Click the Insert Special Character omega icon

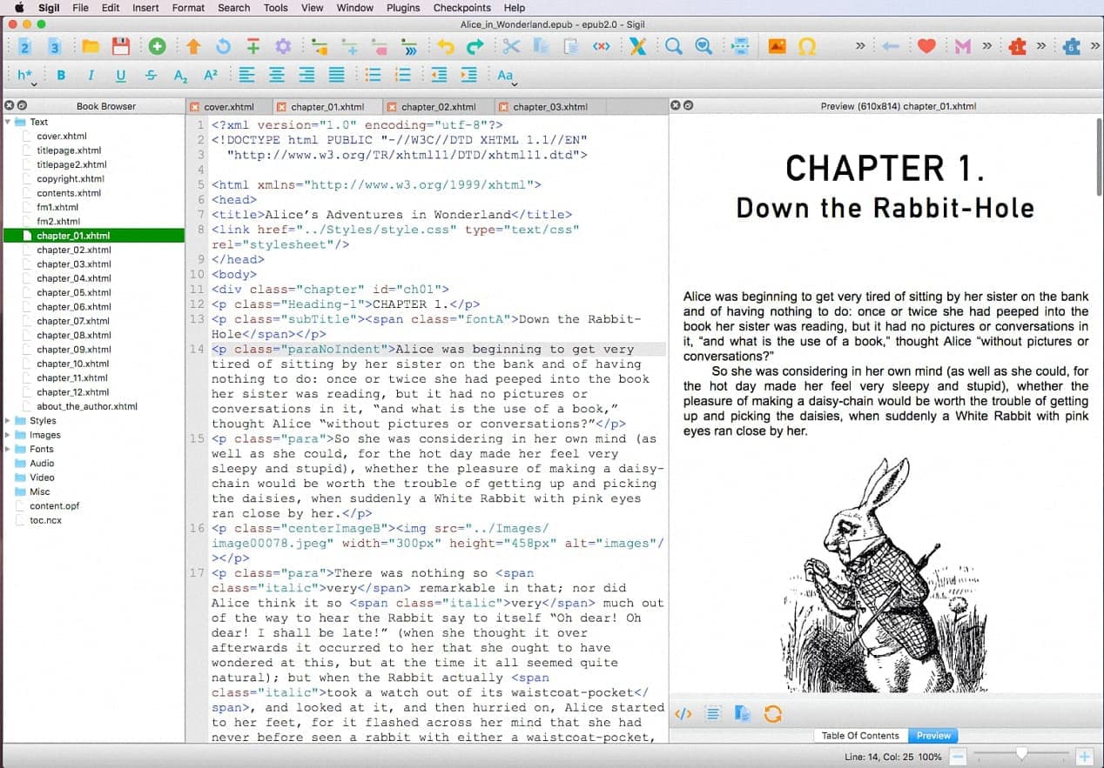(x=807, y=47)
